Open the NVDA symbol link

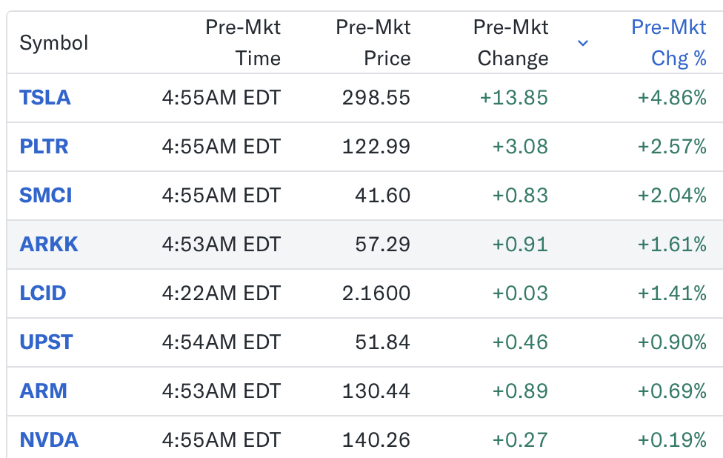[x=49, y=440]
